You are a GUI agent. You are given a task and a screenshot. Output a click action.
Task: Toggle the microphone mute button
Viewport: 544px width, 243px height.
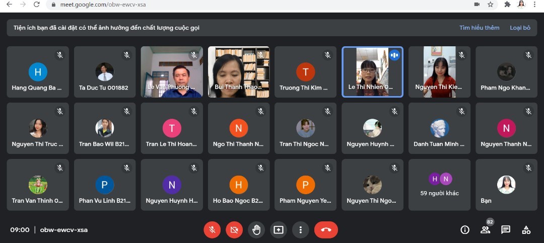pos(212,230)
